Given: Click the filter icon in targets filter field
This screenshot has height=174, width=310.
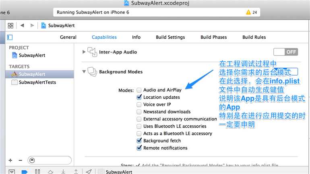Looking at the screenshot, I should pyautogui.click(x=32, y=160).
